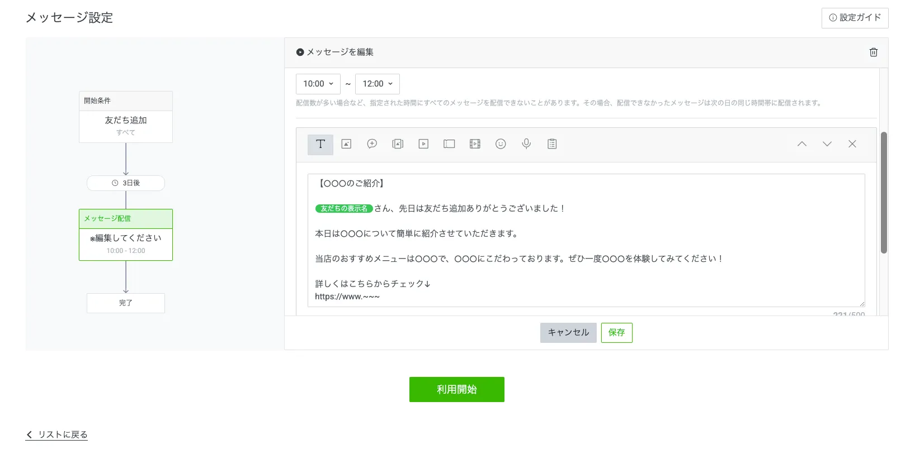915x454 pixels.
Task: Move the message block up
Action: [801, 144]
